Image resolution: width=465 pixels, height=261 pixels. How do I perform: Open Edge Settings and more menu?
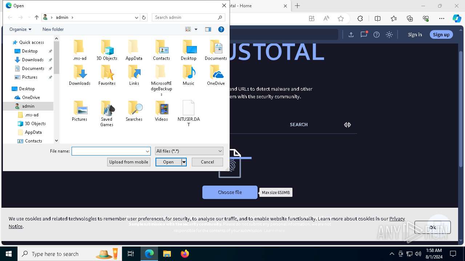pyautogui.click(x=442, y=18)
